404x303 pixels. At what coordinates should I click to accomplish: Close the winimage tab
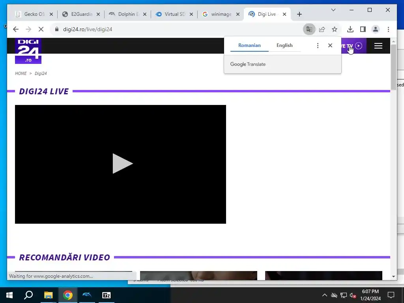[238, 15]
